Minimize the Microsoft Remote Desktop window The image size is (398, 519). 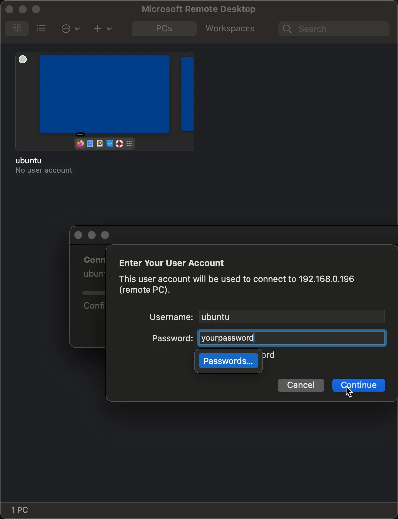pyautogui.click(x=23, y=9)
